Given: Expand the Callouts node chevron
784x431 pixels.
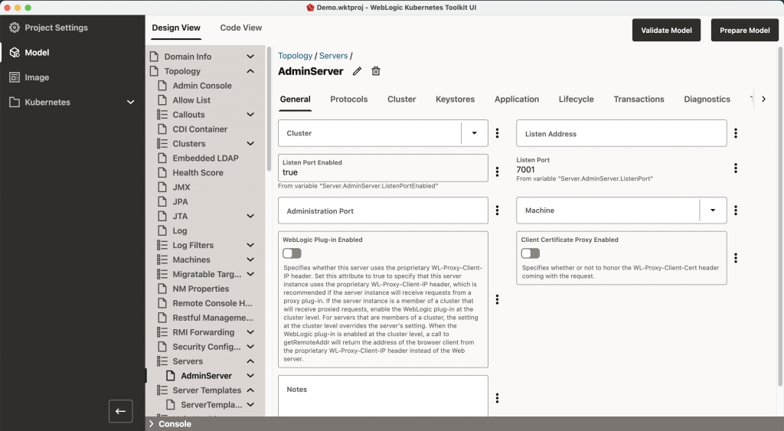Looking at the screenshot, I should 250,115.
